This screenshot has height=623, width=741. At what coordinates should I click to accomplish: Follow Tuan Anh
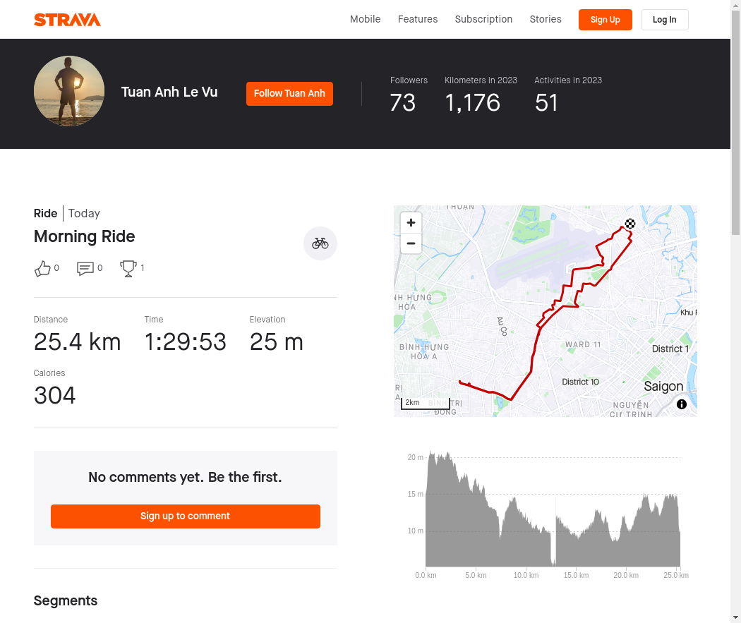click(289, 94)
